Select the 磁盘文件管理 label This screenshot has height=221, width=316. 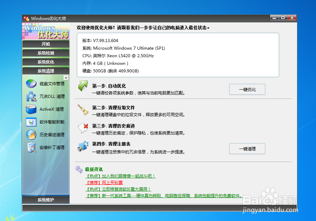tap(52, 84)
